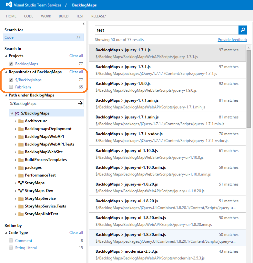The image size is (253, 263).
Task: Open the BacklogMaps project title link
Action: pos(84,5)
